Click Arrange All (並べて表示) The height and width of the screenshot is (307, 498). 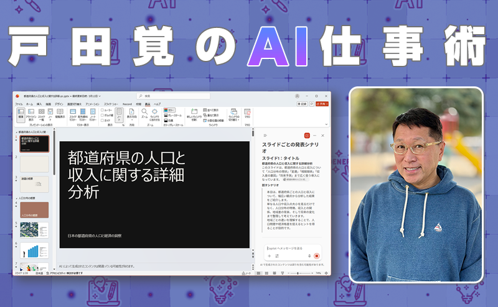click(211, 110)
